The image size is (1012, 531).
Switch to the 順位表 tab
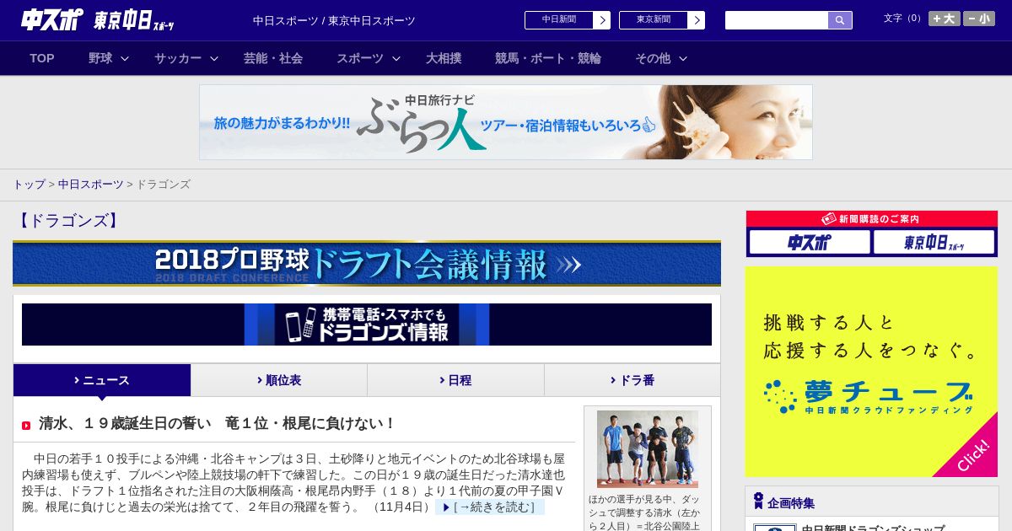click(279, 380)
